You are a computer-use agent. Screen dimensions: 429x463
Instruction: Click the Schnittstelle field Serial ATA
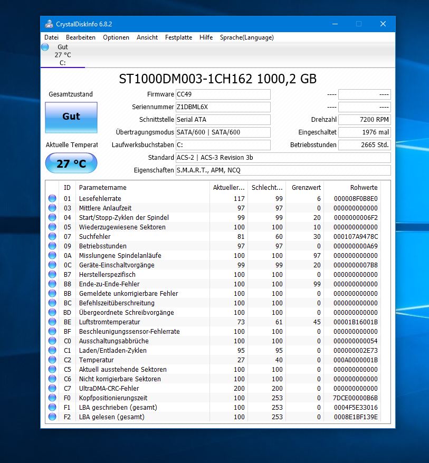(x=223, y=120)
